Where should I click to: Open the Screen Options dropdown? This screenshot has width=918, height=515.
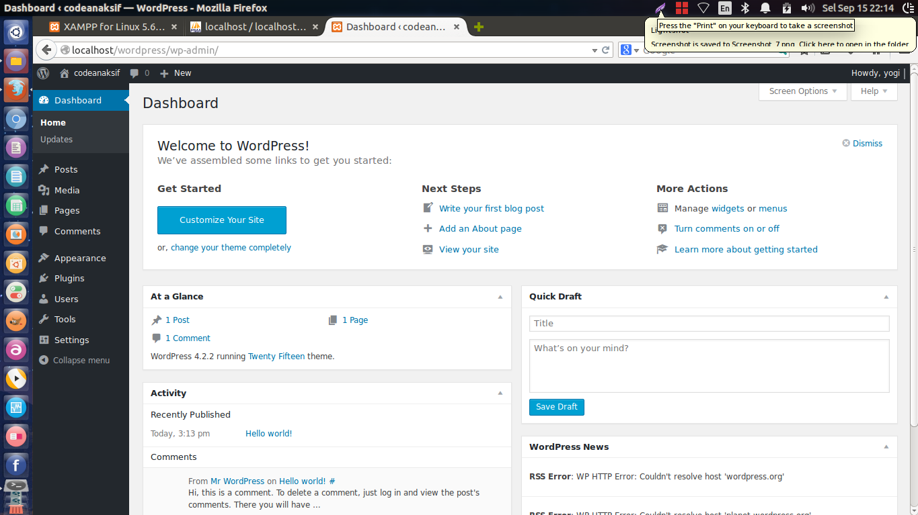802,91
